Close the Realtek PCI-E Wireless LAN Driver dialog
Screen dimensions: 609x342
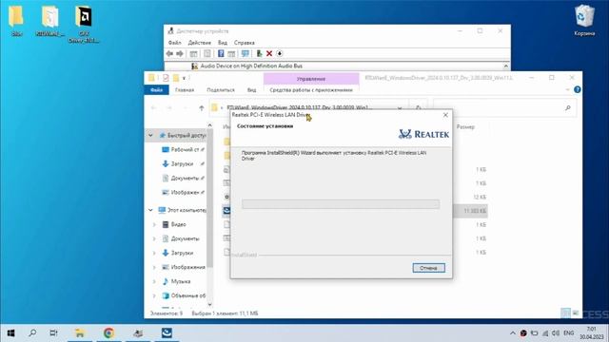[x=445, y=115]
